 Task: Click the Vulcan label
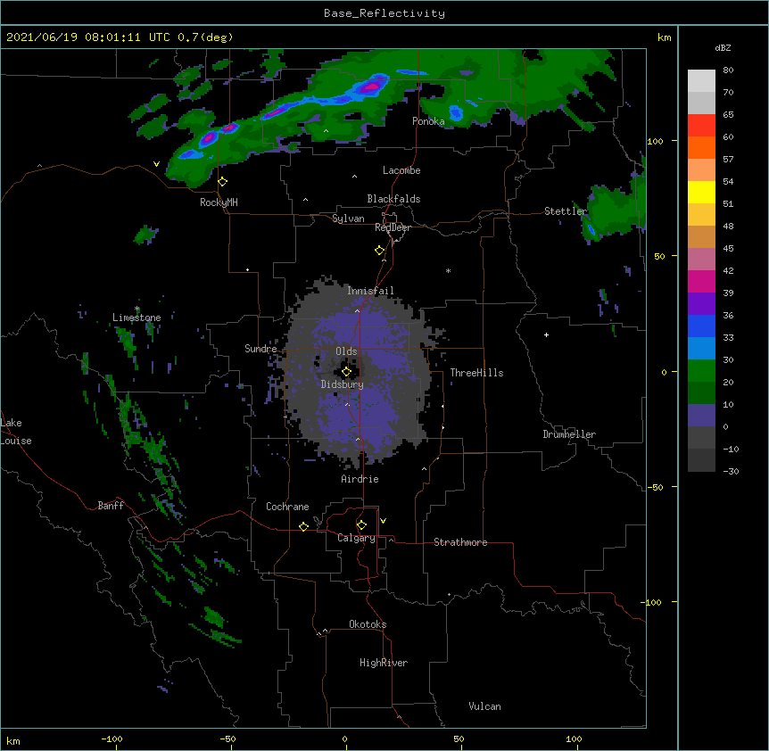[484, 706]
